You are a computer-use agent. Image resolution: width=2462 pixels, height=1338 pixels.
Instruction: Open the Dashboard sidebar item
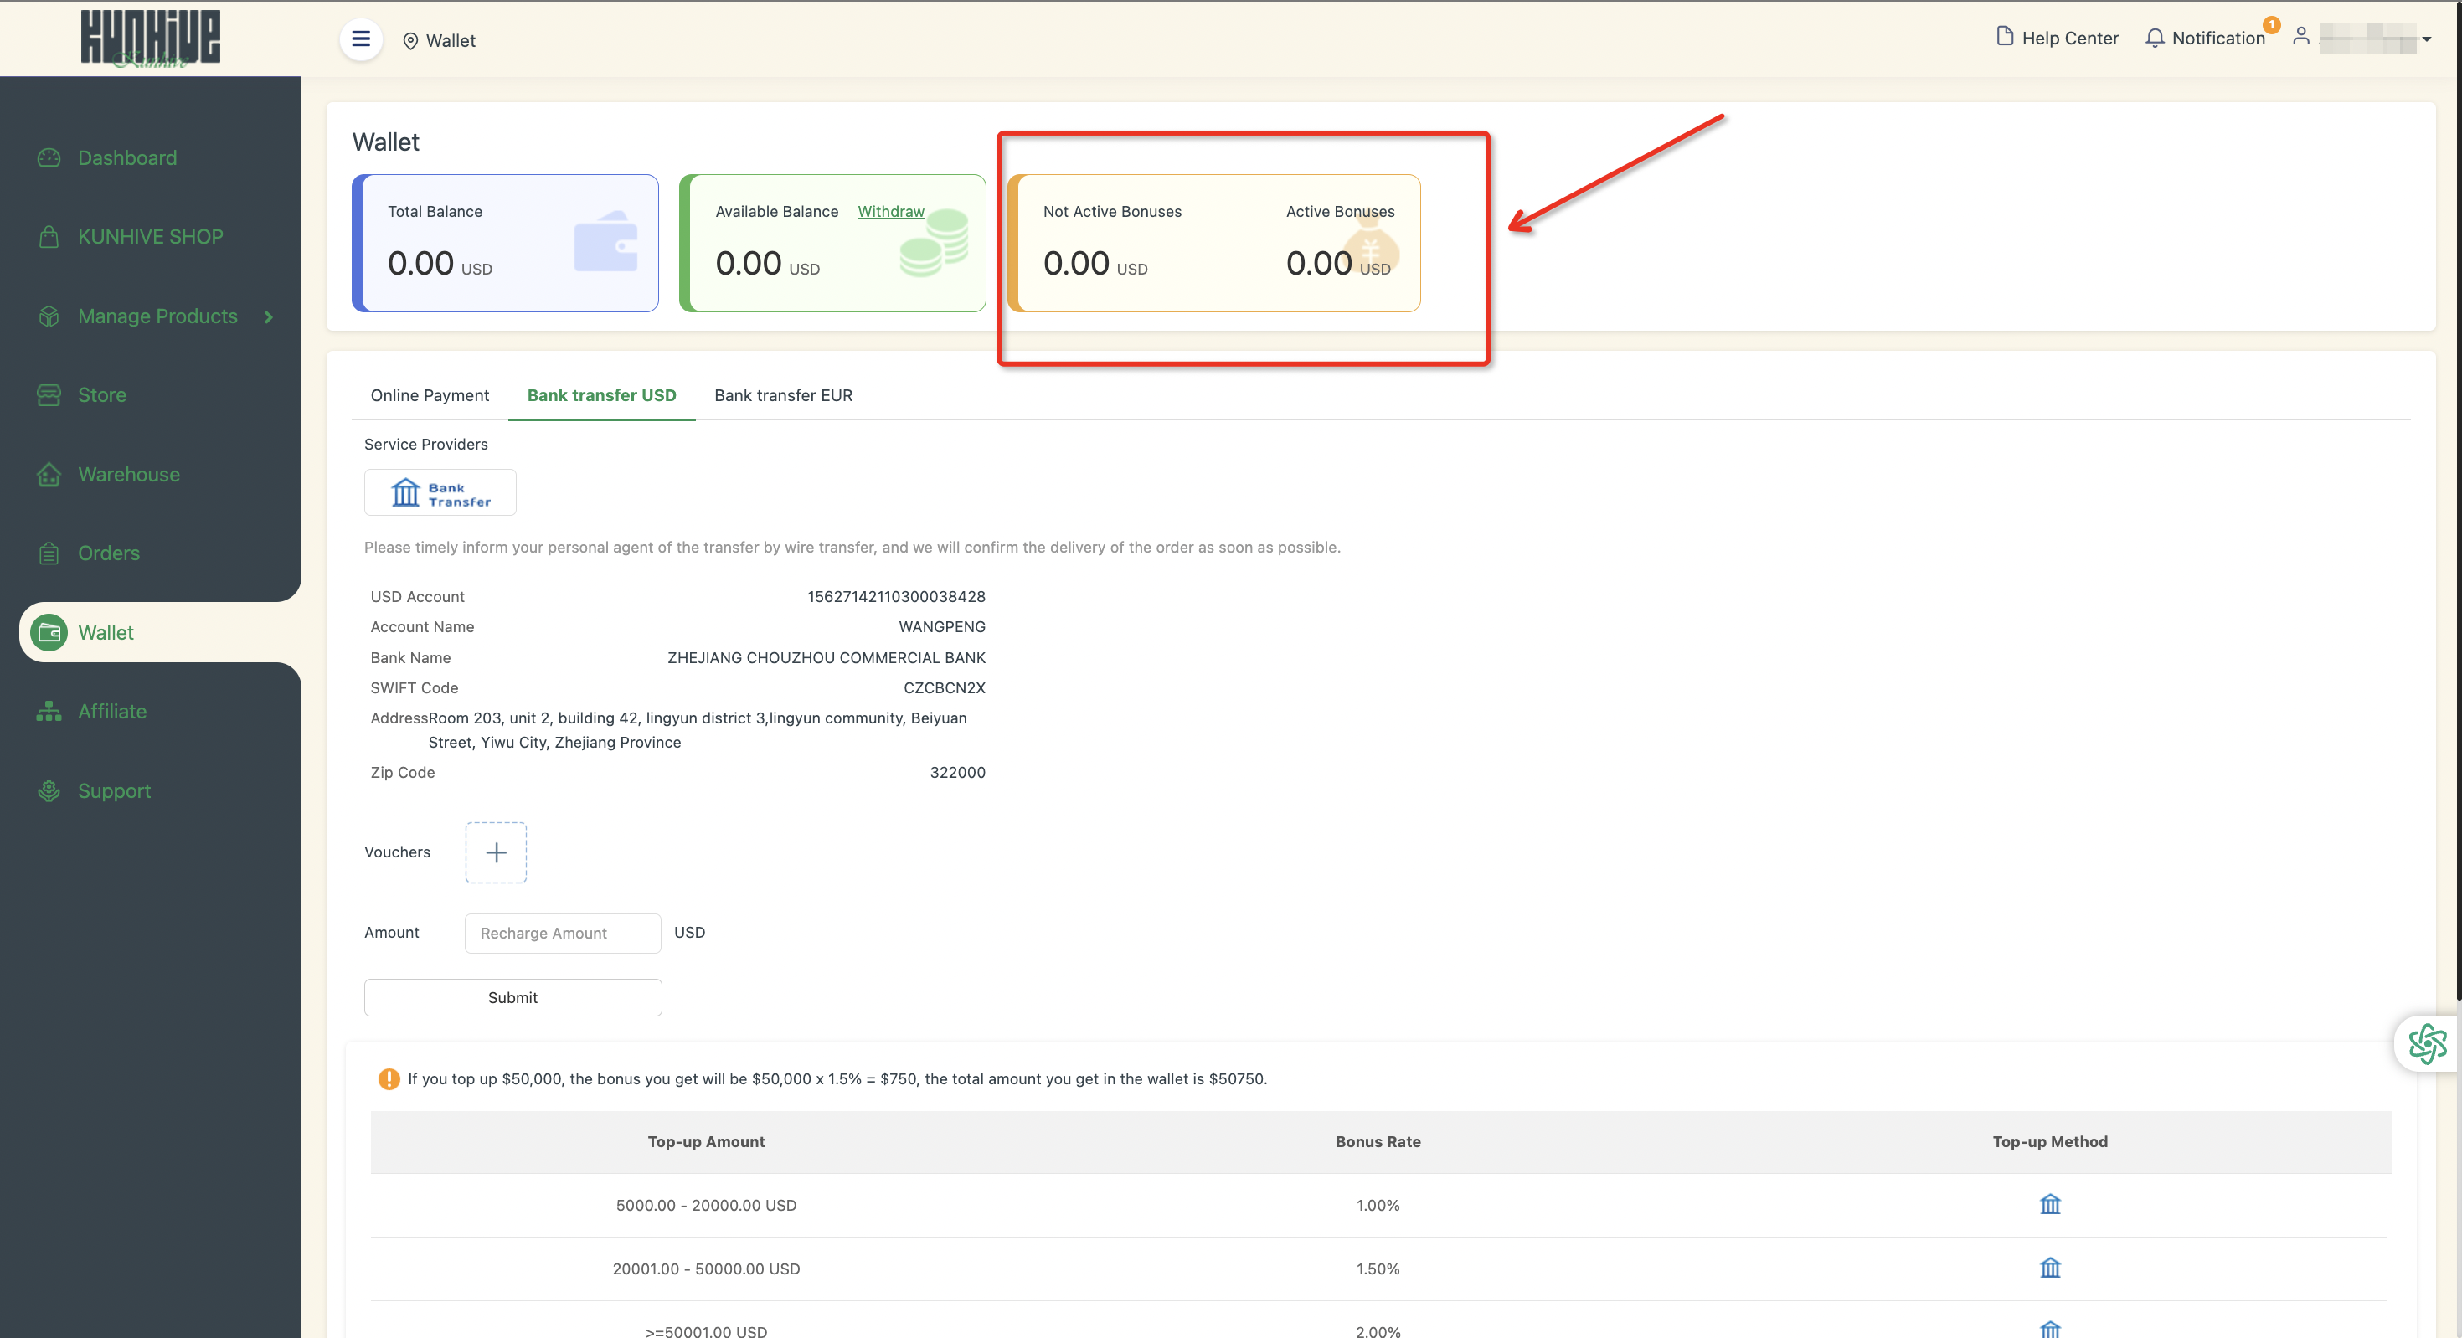[127, 157]
